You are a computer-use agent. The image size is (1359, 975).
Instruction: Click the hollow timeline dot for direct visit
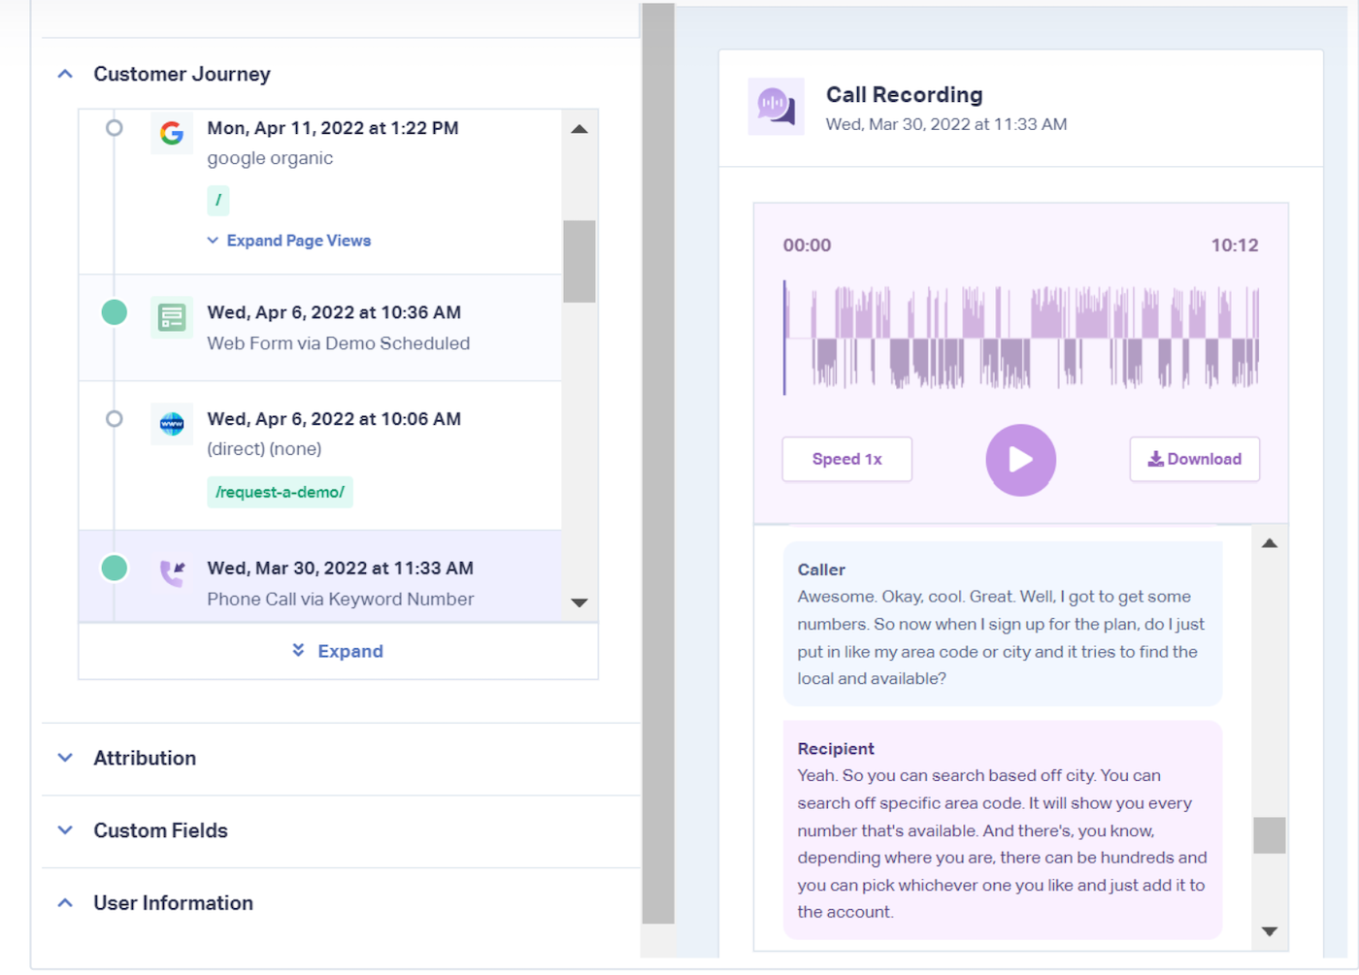[115, 419]
